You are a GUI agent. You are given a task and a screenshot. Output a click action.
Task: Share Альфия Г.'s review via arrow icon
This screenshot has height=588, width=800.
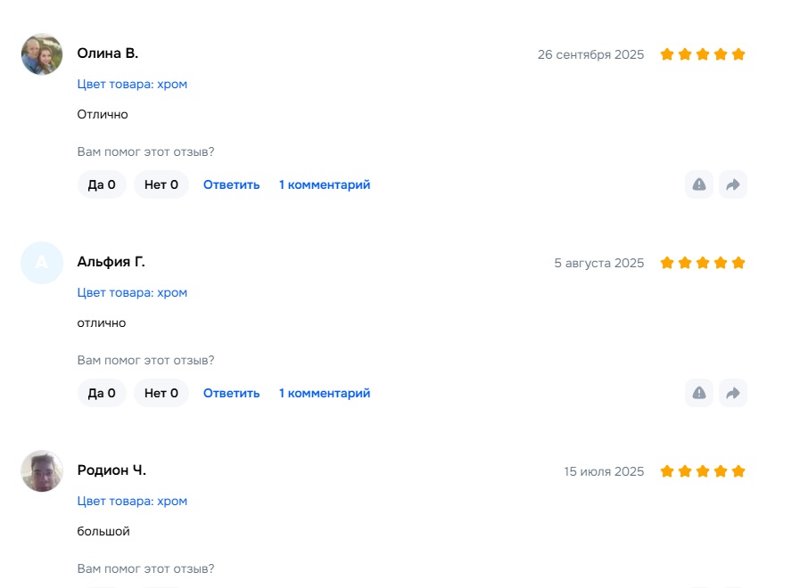click(733, 393)
